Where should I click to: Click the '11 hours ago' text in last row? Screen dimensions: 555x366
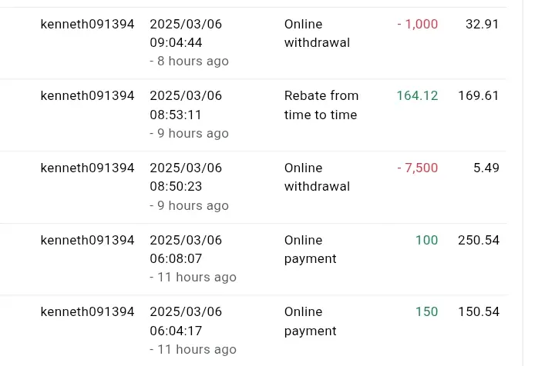(x=197, y=349)
